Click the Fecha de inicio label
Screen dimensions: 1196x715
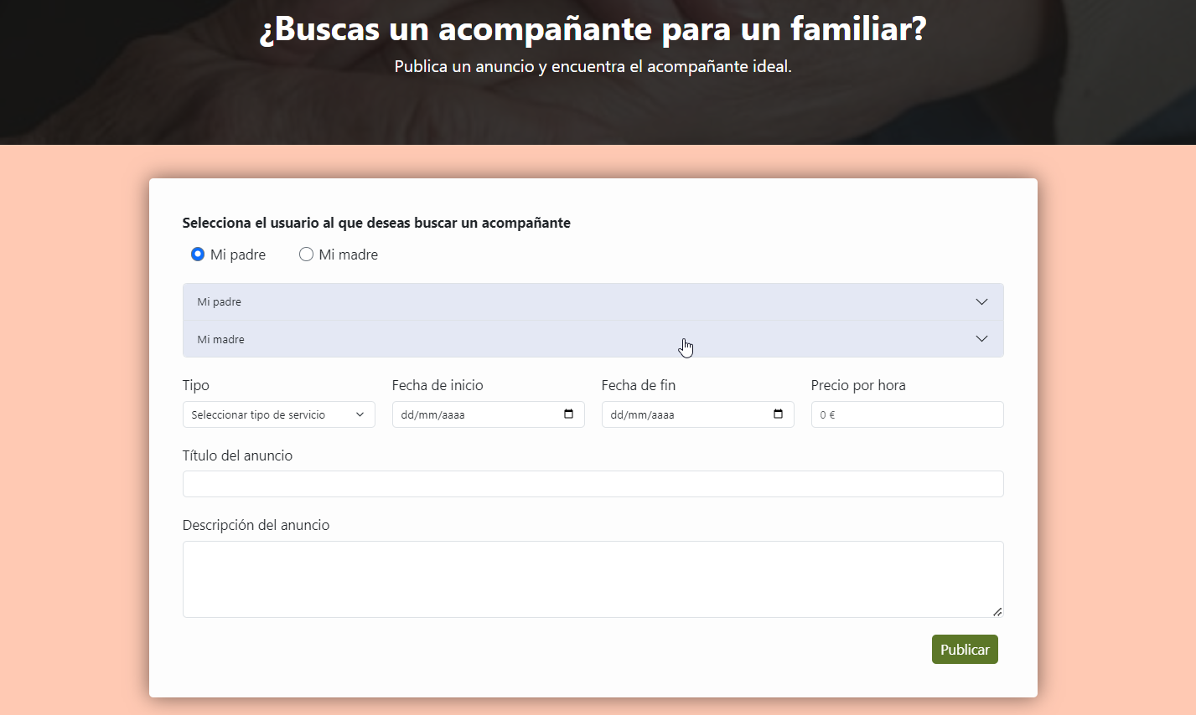[x=437, y=385]
